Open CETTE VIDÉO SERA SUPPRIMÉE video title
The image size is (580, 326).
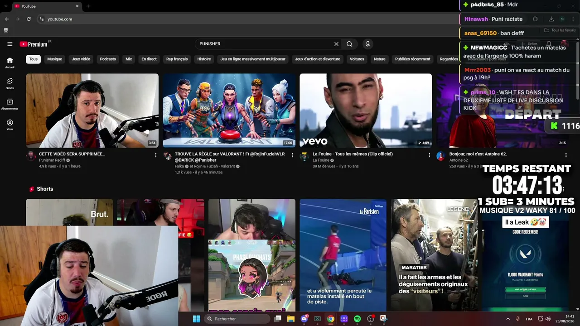click(72, 154)
